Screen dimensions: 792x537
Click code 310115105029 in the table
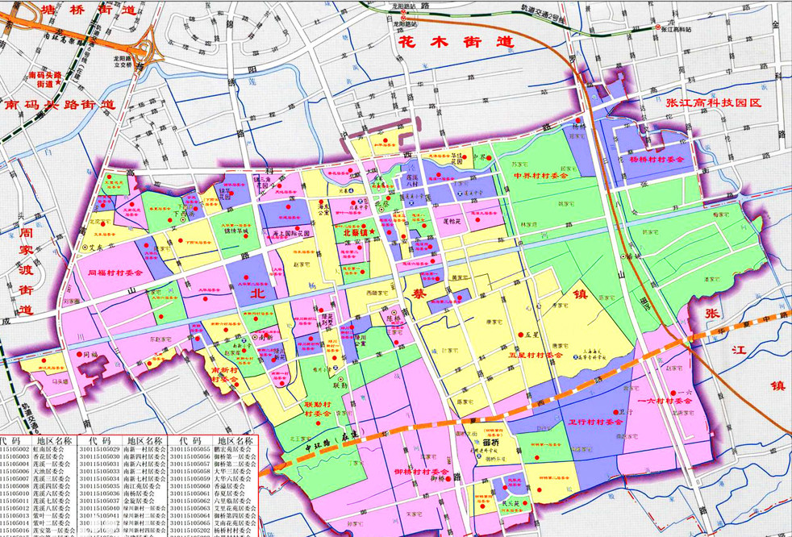tap(99, 449)
